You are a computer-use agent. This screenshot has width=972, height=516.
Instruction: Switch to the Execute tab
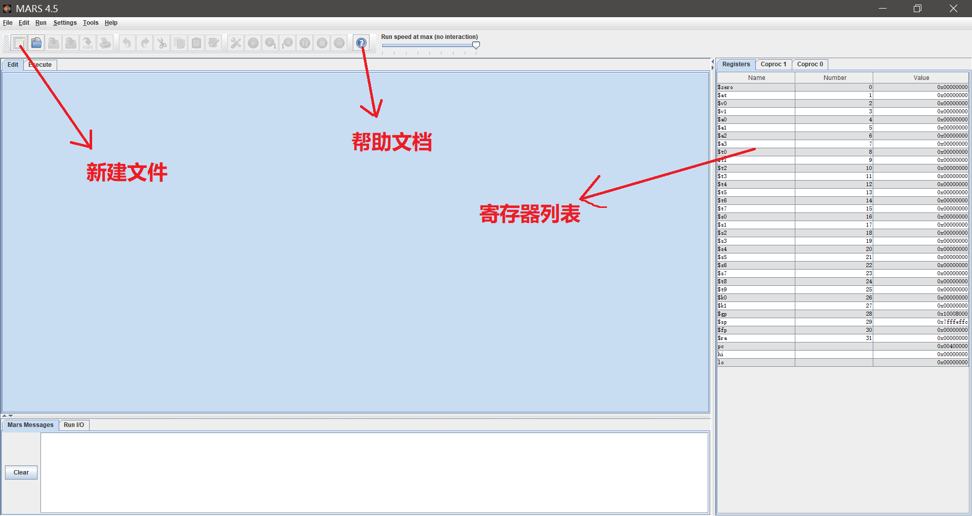click(40, 65)
